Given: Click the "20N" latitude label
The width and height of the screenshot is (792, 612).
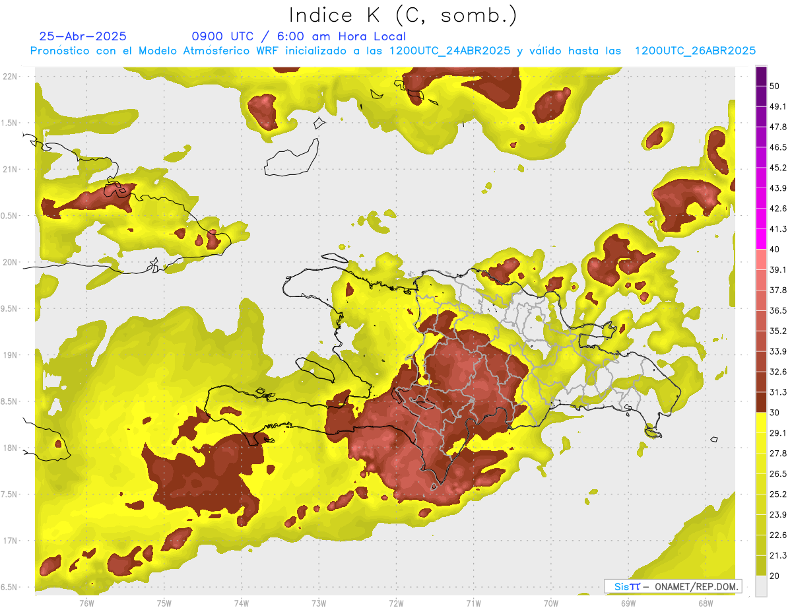Looking at the screenshot, I should [11, 262].
